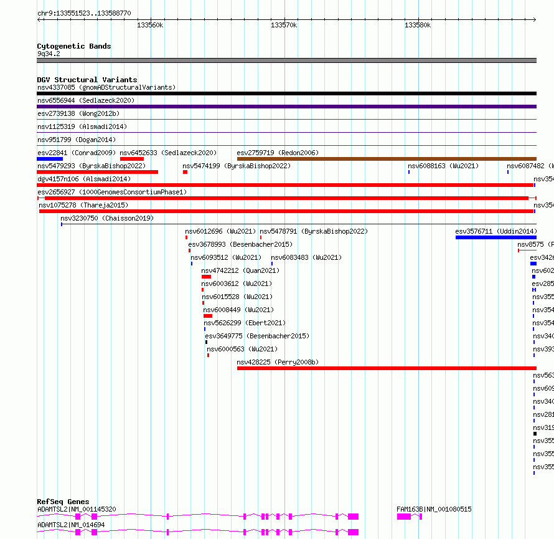Open nsv5626299 (Ebert2021) label

[245, 323]
